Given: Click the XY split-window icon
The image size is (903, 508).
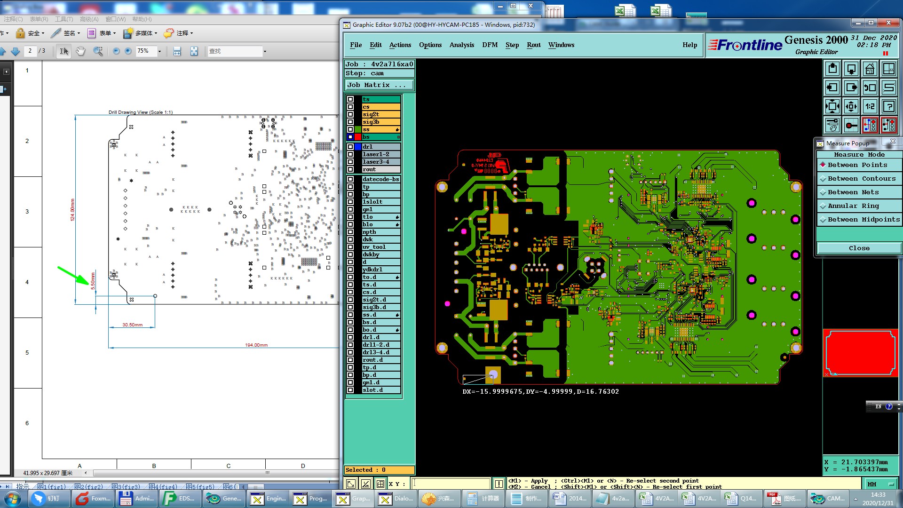Looking at the screenshot, I should [889, 69].
